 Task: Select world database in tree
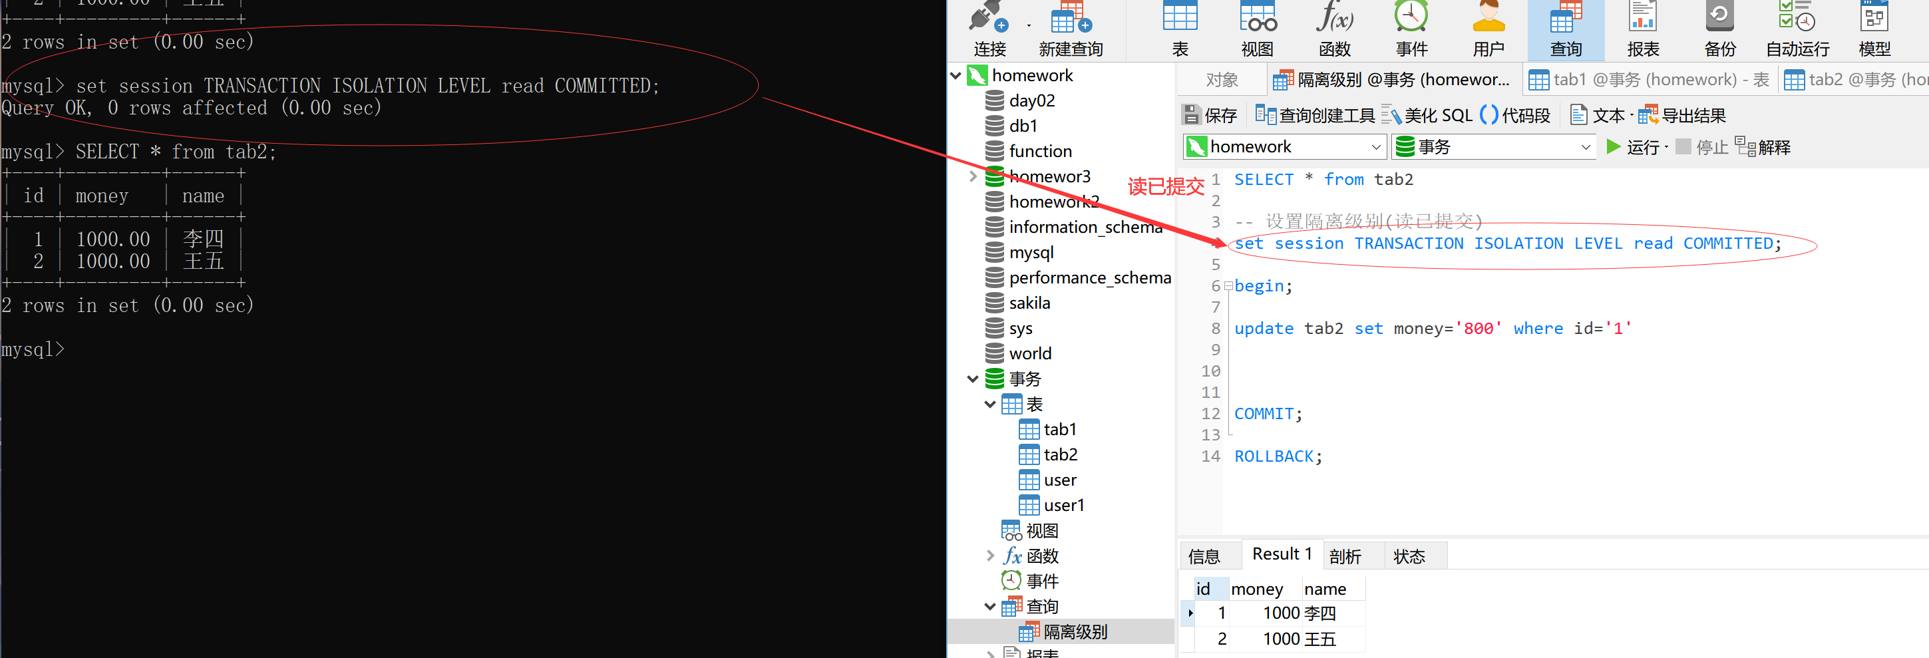pos(1029,353)
